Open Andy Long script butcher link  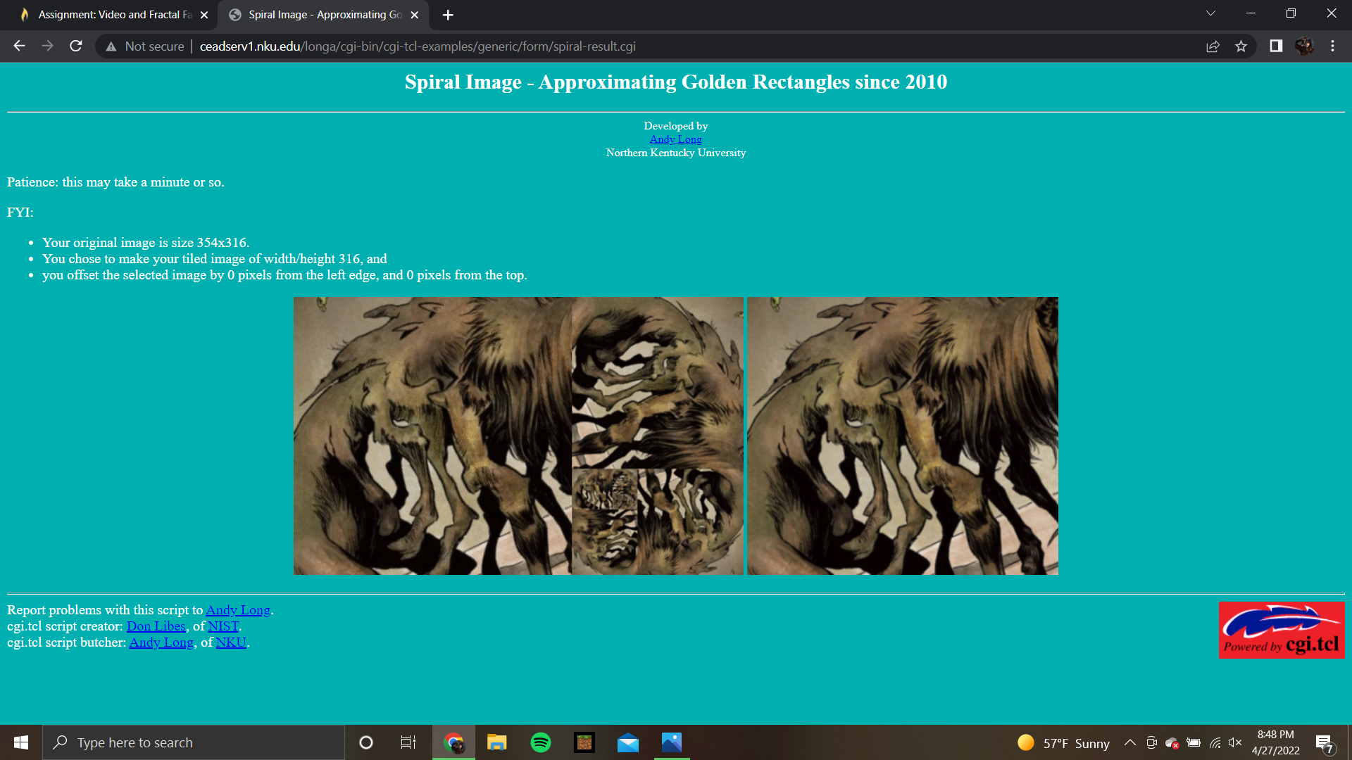coord(161,642)
